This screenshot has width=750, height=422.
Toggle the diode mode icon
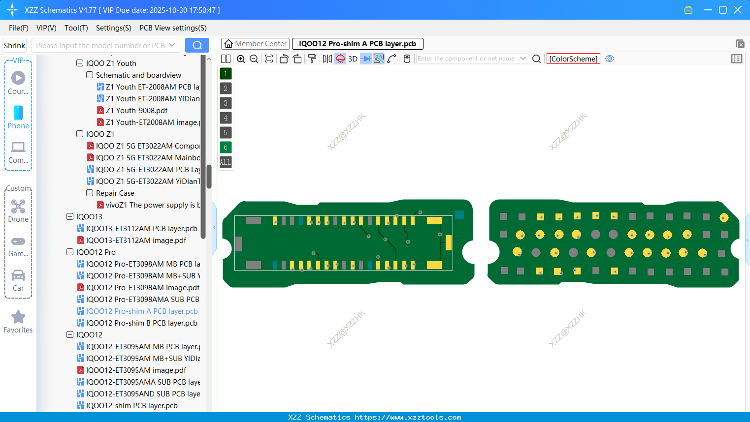click(366, 59)
